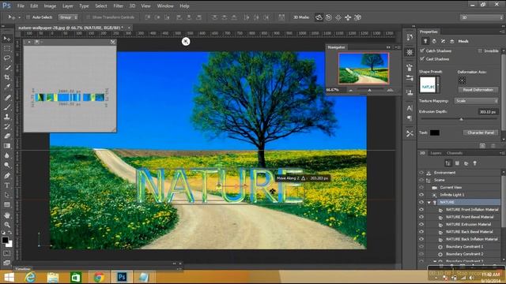Image resolution: width=506 pixels, height=284 pixels.
Task: Open the Mesh properties icon
Action: (x=425, y=41)
